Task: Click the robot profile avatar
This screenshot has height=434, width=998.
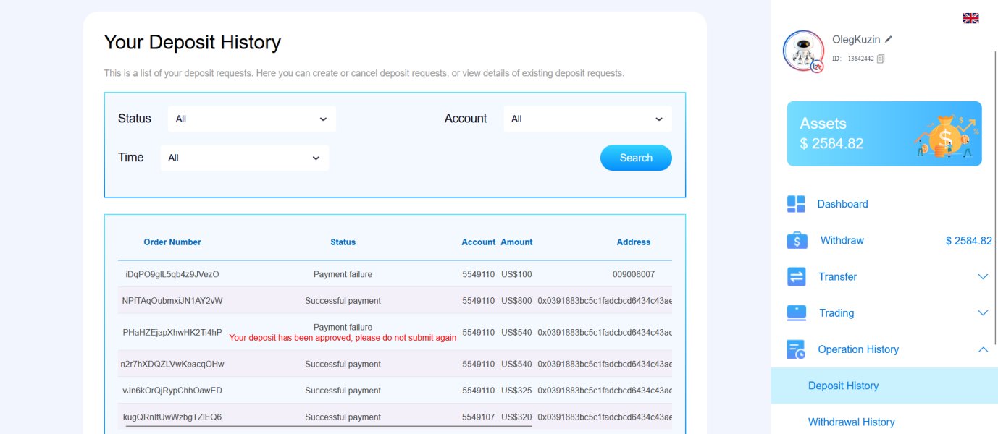Action: (803, 51)
